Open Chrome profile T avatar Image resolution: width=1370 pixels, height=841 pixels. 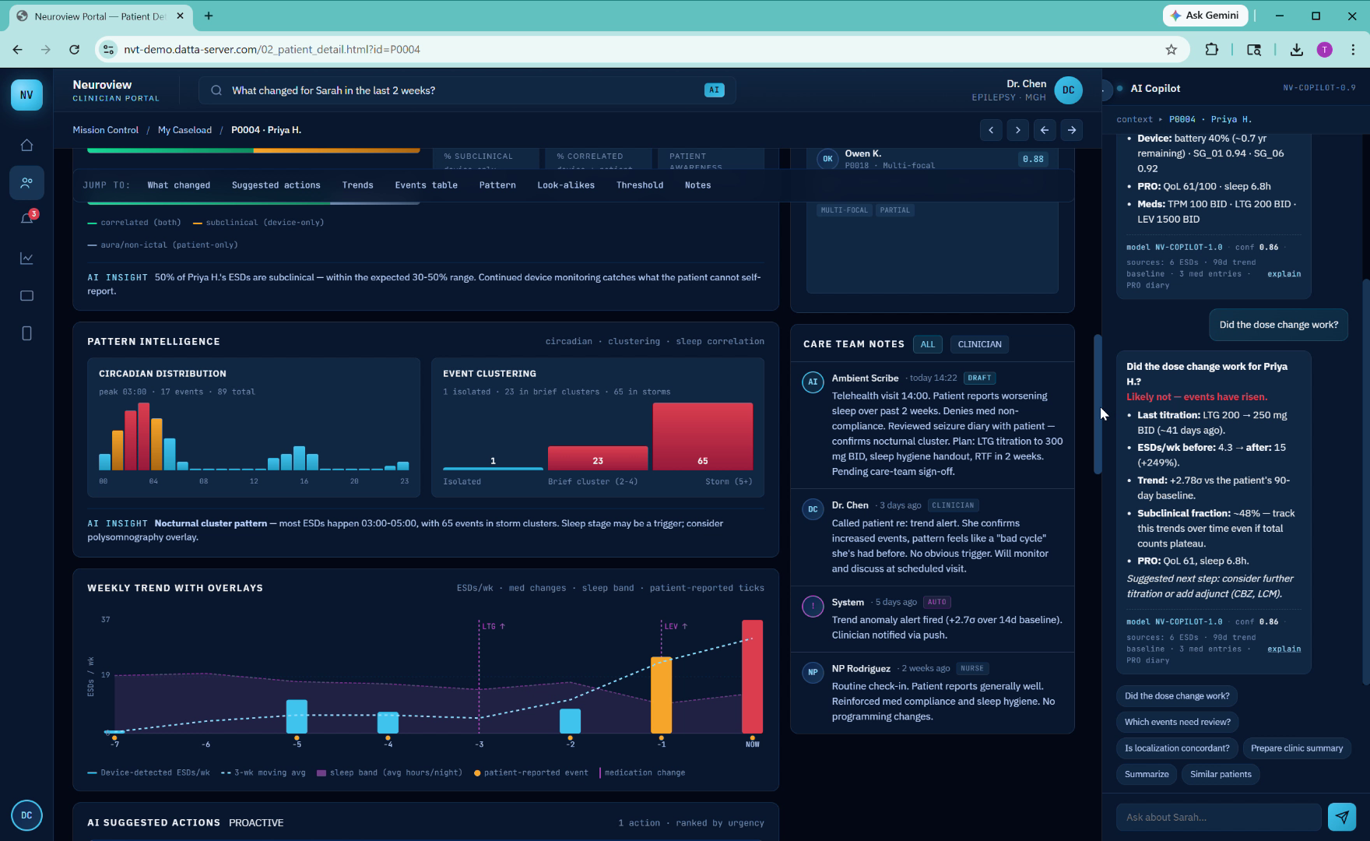(x=1325, y=49)
